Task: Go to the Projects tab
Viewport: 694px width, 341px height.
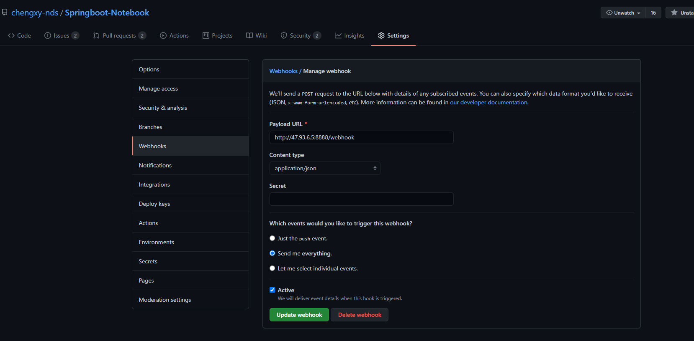Action: (217, 35)
